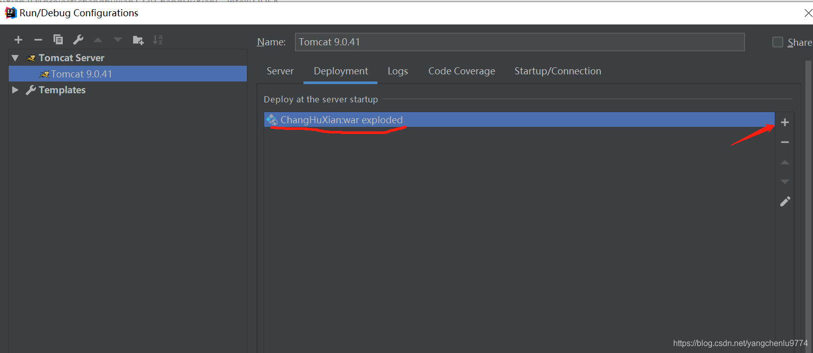Open the Deployment tab

[x=341, y=71]
